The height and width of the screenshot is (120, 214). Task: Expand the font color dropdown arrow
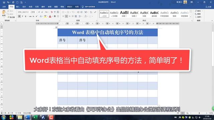tap(52, 16)
